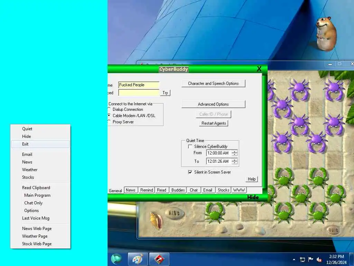The height and width of the screenshot is (266, 354).
Task: Choose News Web Page in the context menu
Action: (x=40, y=229)
